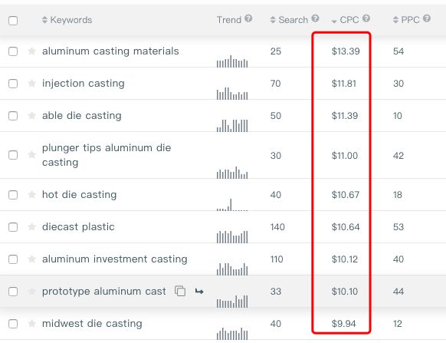The height and width of the screenshot is (343, 446).
Task: Check the box for 'able die casting'
Action: click(13, 116)
